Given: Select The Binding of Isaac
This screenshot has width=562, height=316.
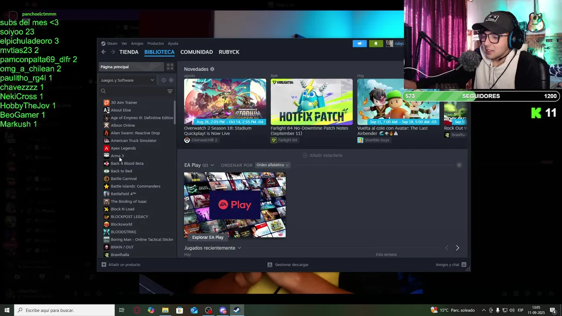Looking at the screenshot, I should tap(138, 201).
